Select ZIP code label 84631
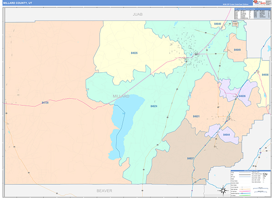 (x=196, y=116)
